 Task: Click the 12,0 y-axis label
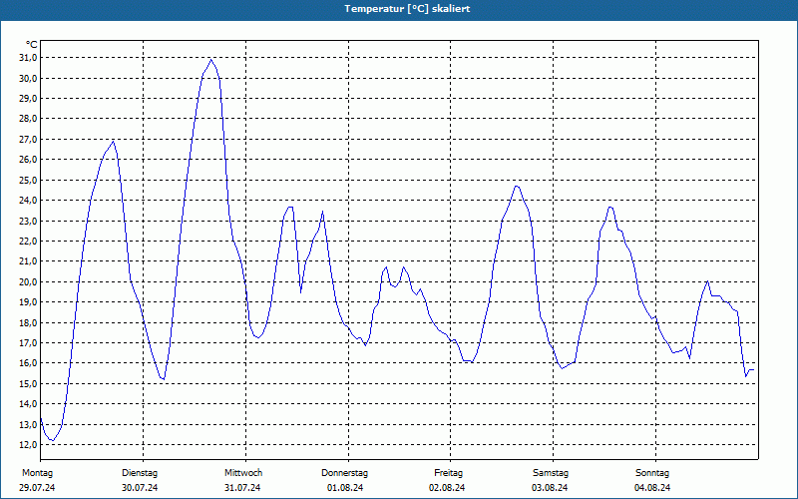pyautogui.click(x=28, y=444)
